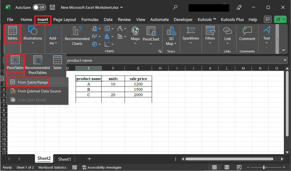Click the Save icon in title bar
This screenshot has width=291, height=171.
53,7
